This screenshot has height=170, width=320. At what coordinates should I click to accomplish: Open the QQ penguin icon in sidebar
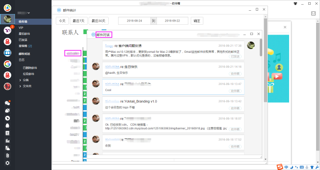[x=7, y=126]
